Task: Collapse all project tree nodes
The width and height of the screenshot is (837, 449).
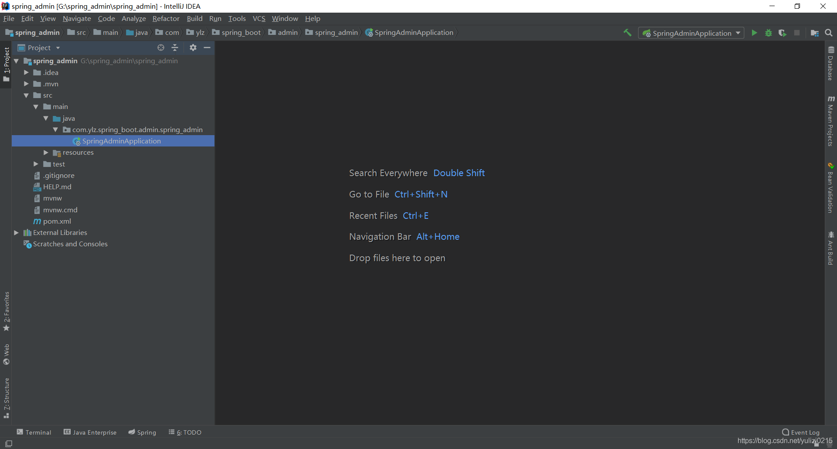Action: tap(175, 48)
